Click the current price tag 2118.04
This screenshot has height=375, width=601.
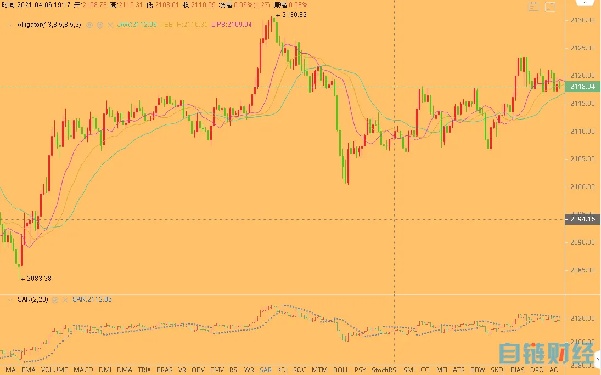point(582,87)
